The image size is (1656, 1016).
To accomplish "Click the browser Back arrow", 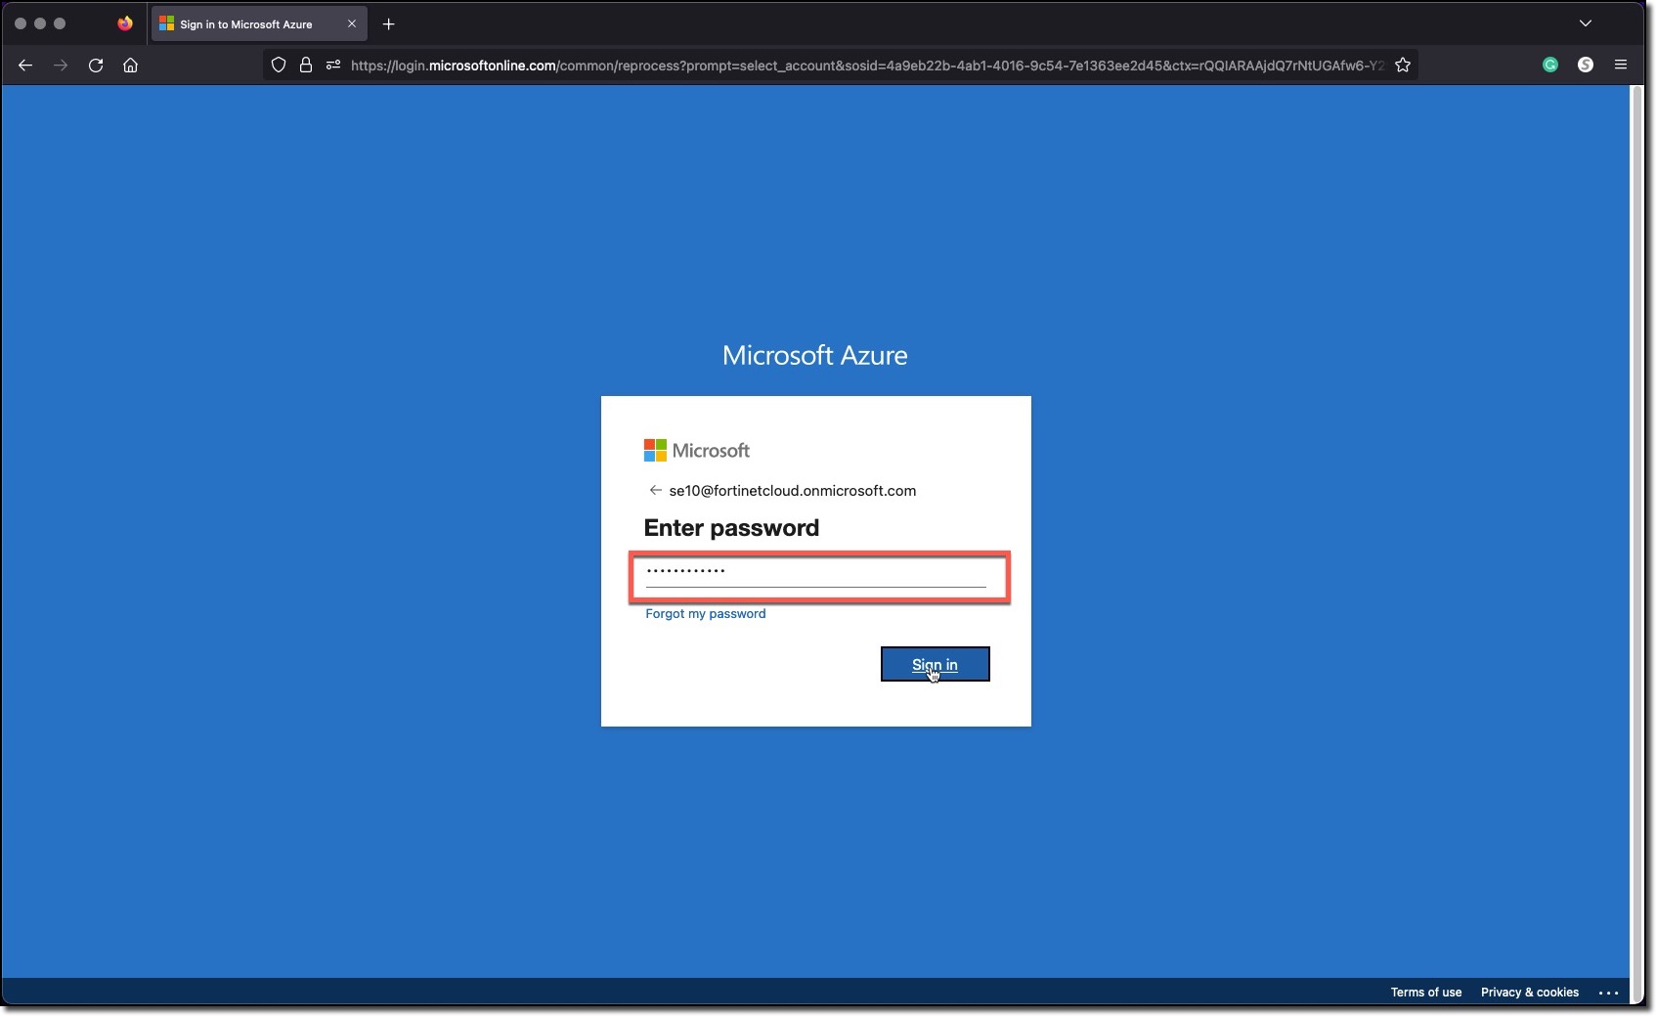I will click(25, 66).
